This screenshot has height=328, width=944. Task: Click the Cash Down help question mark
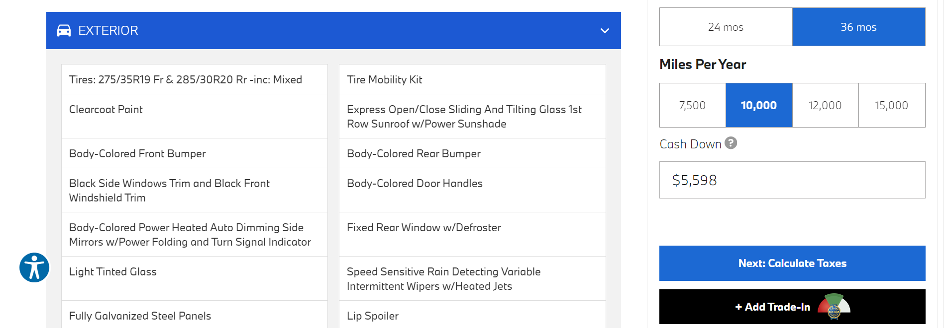point(731,143)
